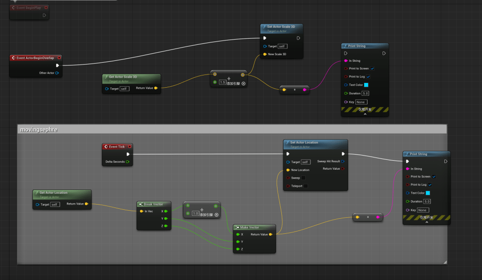This screenshot has height=280, width=482.
Task: Collapse the upper Print String advanced options
Action: coord(365,114)
